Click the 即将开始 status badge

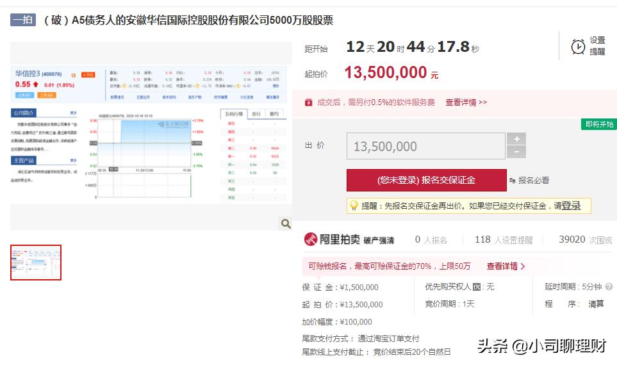tap(599, 124)
